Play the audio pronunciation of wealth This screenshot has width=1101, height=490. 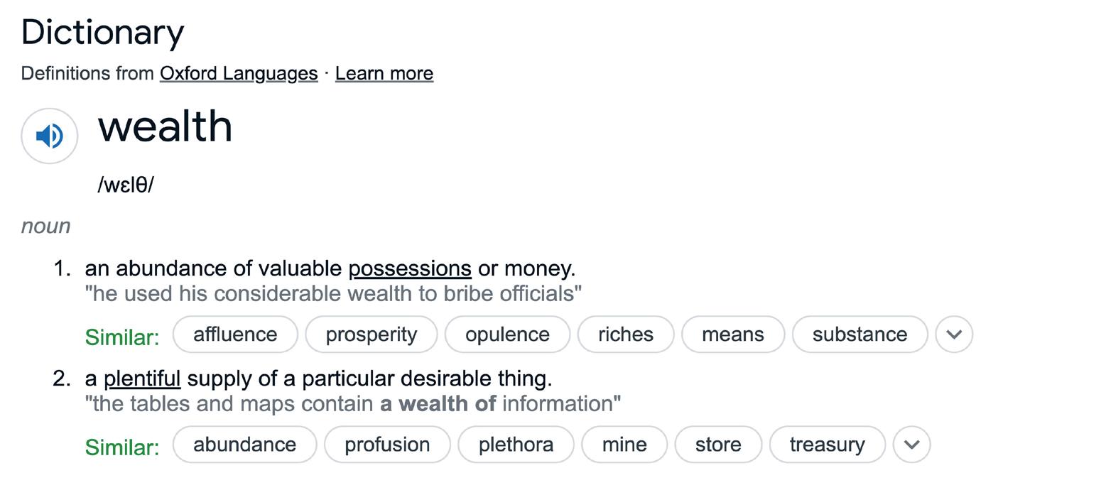pyautogui.click(x=49, y=136)
